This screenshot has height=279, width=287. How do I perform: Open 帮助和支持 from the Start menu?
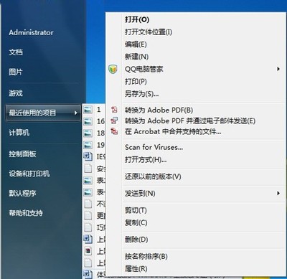(26, 213)
